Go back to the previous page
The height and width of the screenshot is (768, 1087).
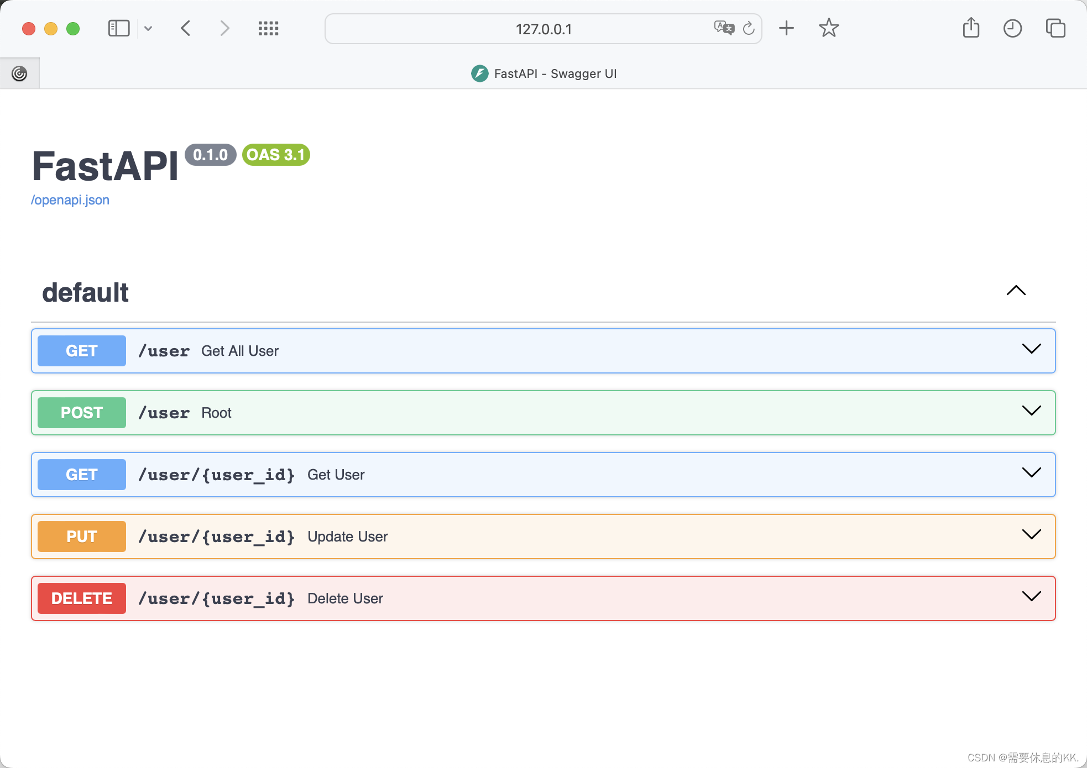point(186,28)
